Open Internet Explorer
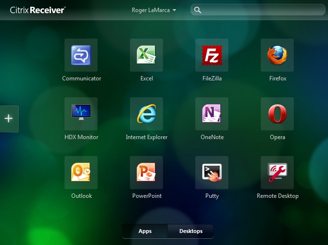Viewport: 328px width, 245px height. pyautogui.click(x=146, y=114)
